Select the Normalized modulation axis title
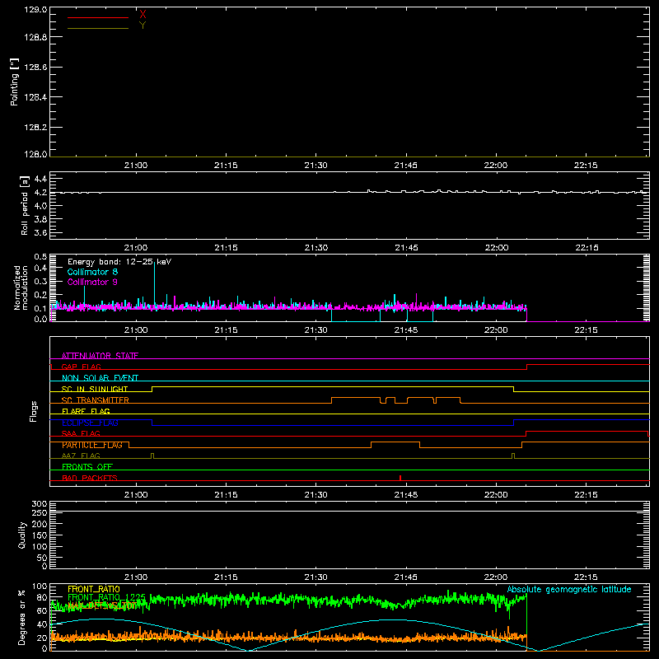The width and height of the screenshot is (659, 659). [x=21, y=287]
